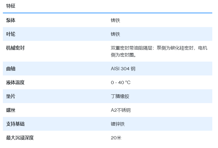Select the 20米 depth value
The width and height of the screenshot is (218, 148).
click(x=116, y=138)
